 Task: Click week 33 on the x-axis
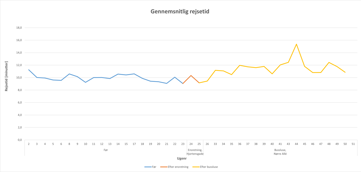215,144
